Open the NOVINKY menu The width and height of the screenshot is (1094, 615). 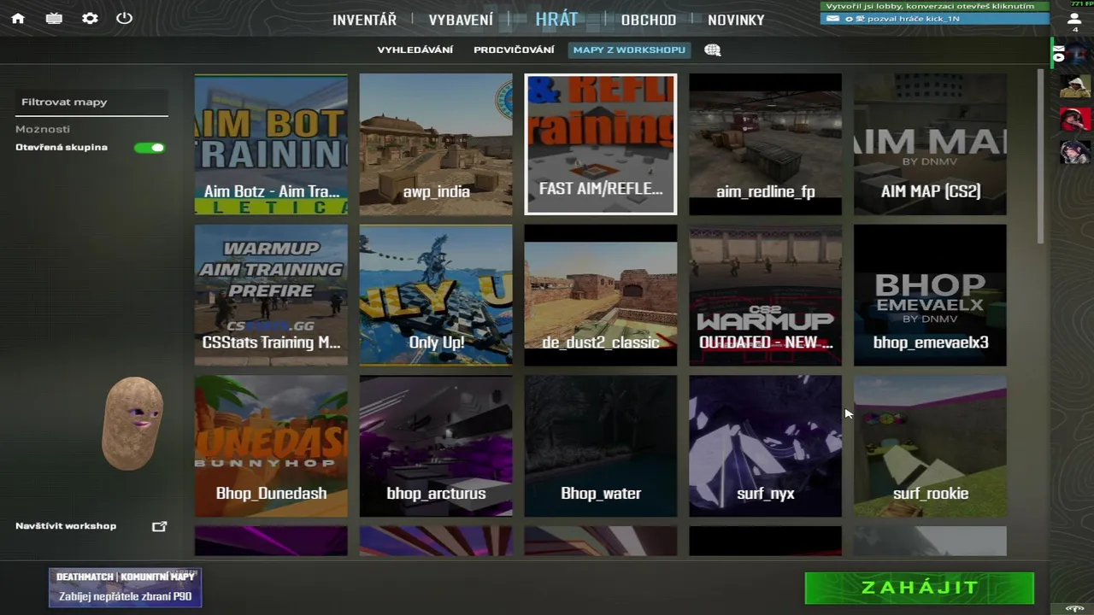click(736, 20)
